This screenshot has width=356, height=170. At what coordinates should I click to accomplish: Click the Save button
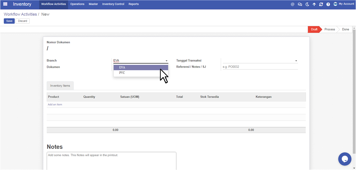9,21
